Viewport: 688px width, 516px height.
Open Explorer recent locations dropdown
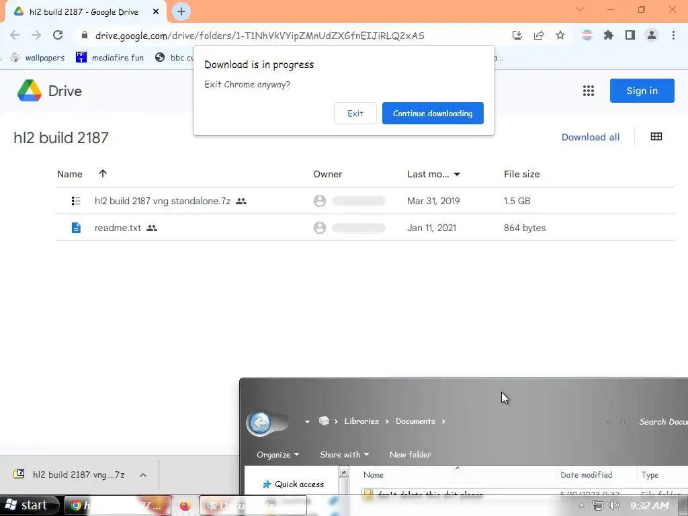tap(307, 422)
